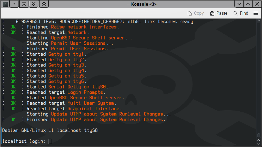Screen dimensions: 262x147
Task: Paste clipboard contents using Paste button
Action: (x=219, y=13)
